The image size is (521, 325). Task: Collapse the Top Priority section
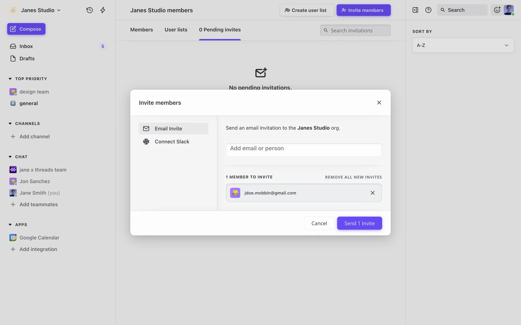tap(10, 79)
